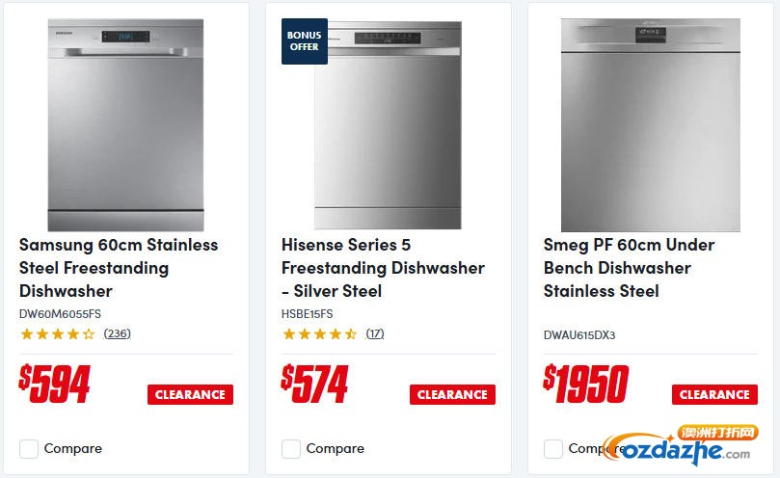The image size is (780, 478).
Task: Click the Hisense star rating icons
Action: click(319, 334)
